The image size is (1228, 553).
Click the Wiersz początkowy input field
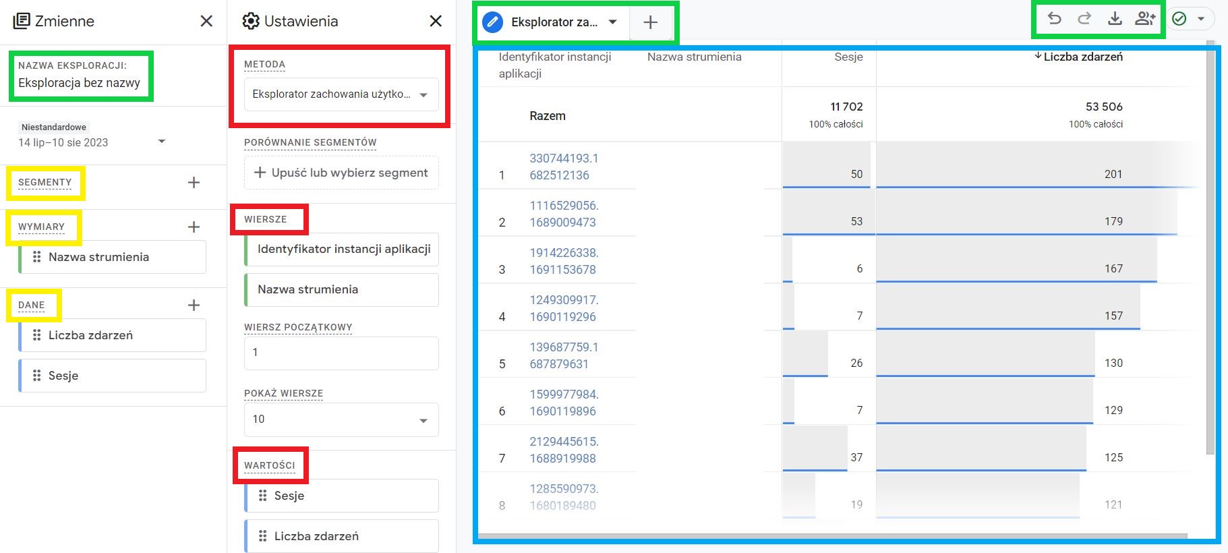341,353
